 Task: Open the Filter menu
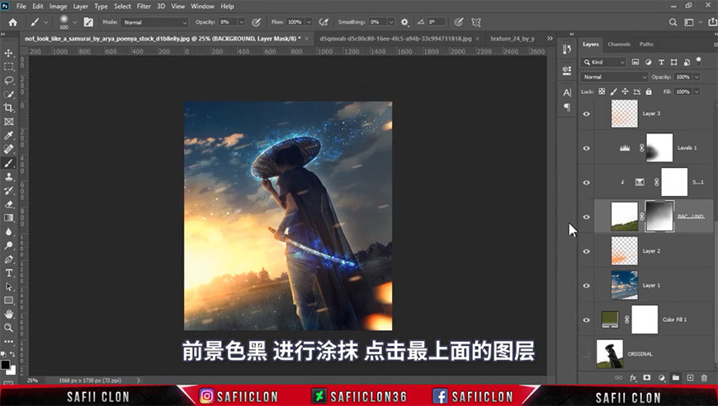(x=144, y=6)
